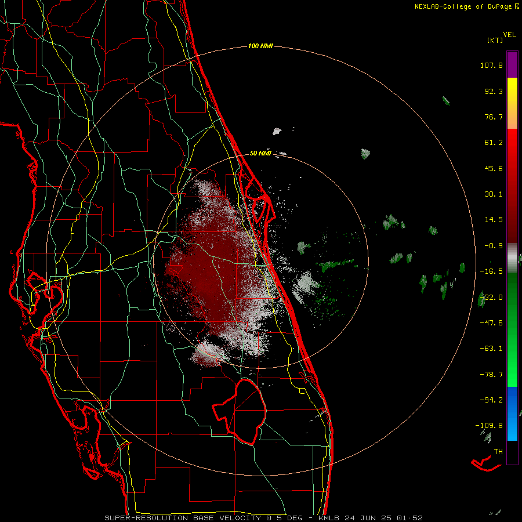Click the 100 NMI range ring label
The height and width of the screenshot is (522, 522).
260,46
